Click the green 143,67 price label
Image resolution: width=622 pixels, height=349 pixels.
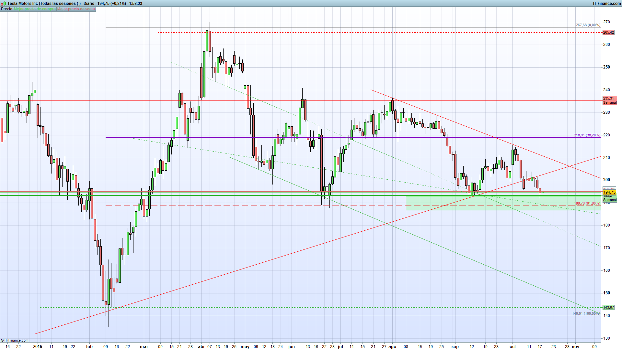tap(608, 307)
